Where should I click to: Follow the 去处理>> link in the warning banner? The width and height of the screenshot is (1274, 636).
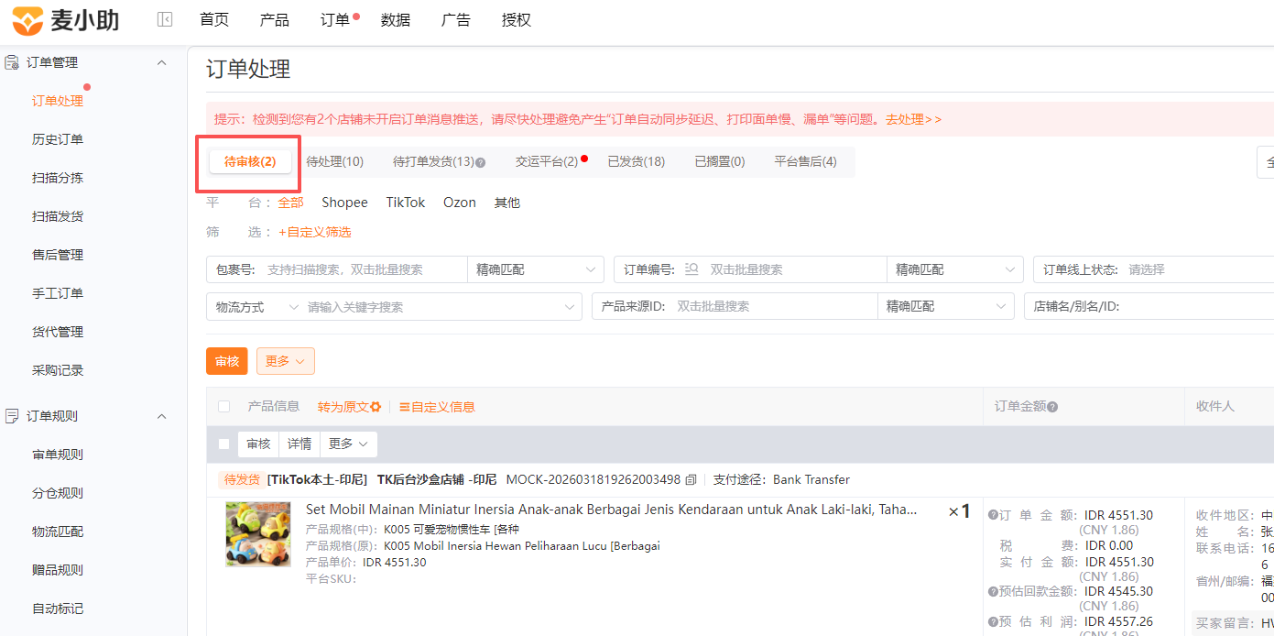[913, 119]
